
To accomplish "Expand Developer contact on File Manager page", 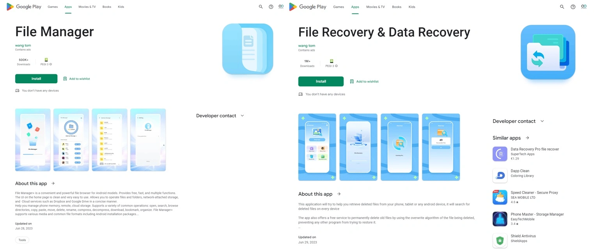I will tap(220, 116).
